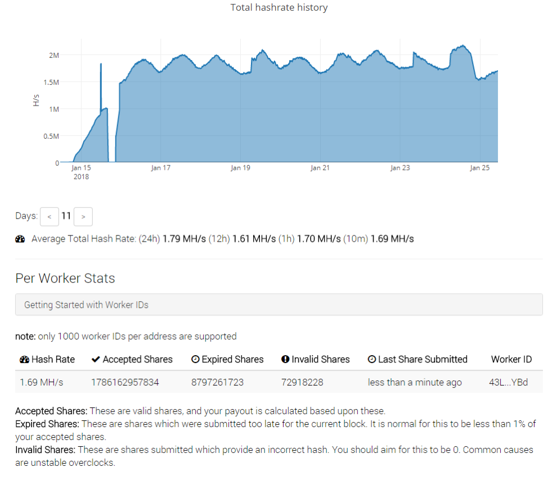Click the days value 11
The height and width of the screenshot is (490, 548).
(x=66, y=216)
